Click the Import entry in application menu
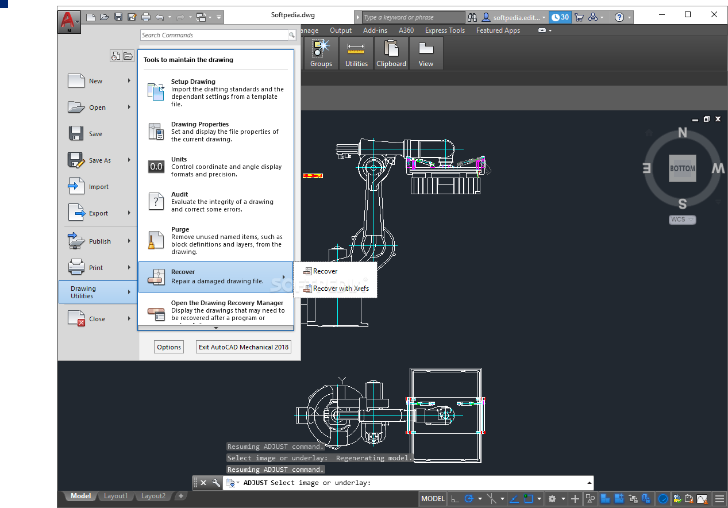The height and width of the screenshot is (508, 728). click(x=98, y=187)
